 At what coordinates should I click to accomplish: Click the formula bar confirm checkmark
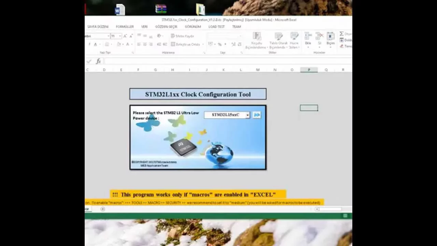tap(89, 61)
